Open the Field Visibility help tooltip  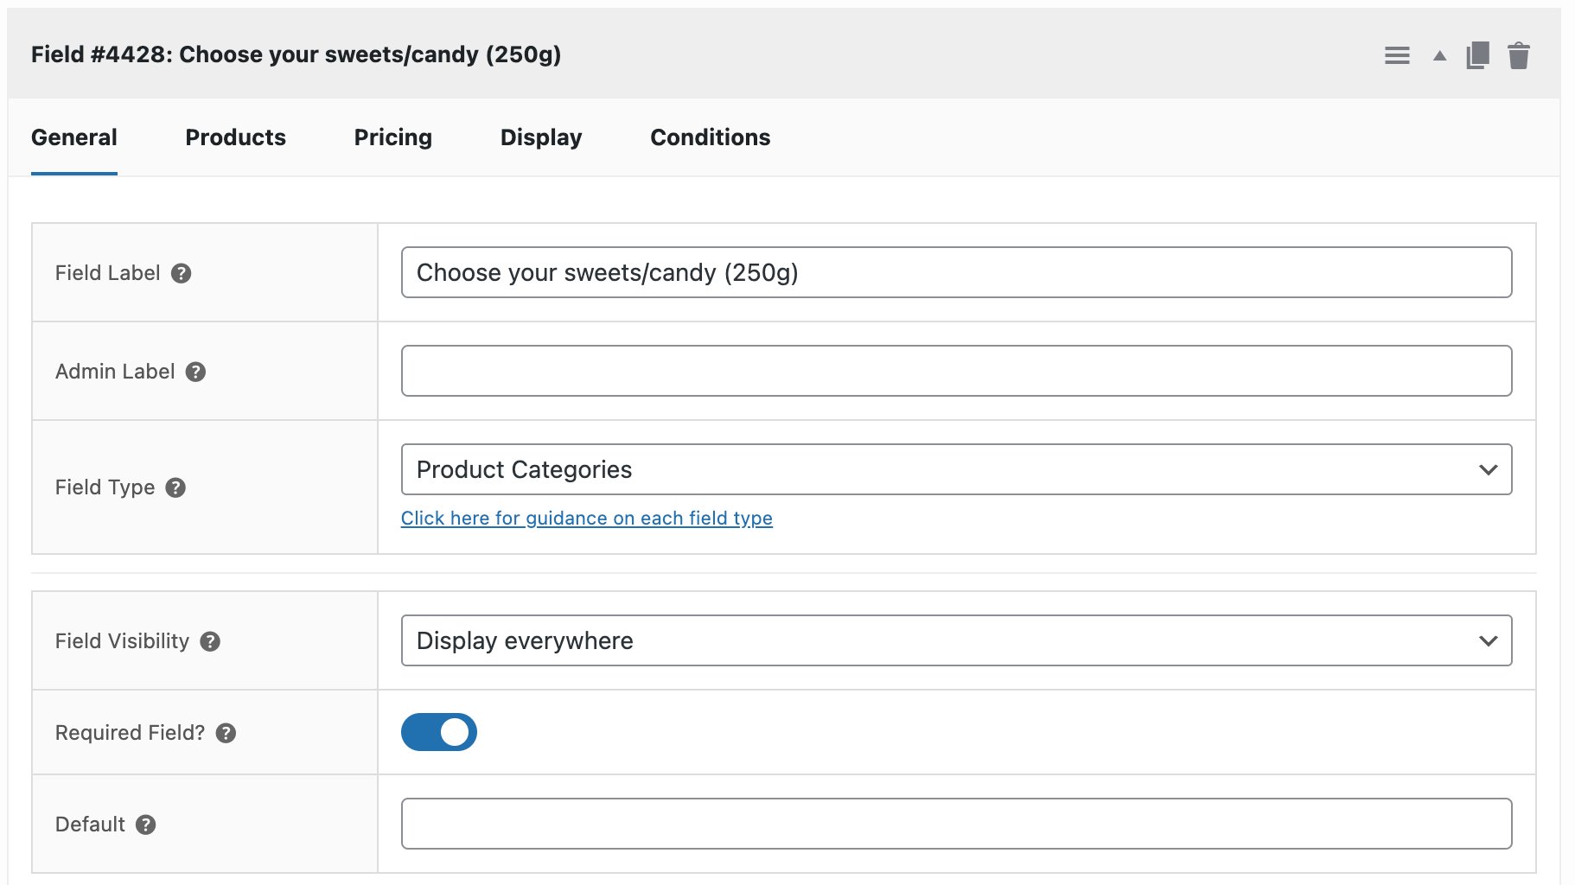tap(208, 641)
